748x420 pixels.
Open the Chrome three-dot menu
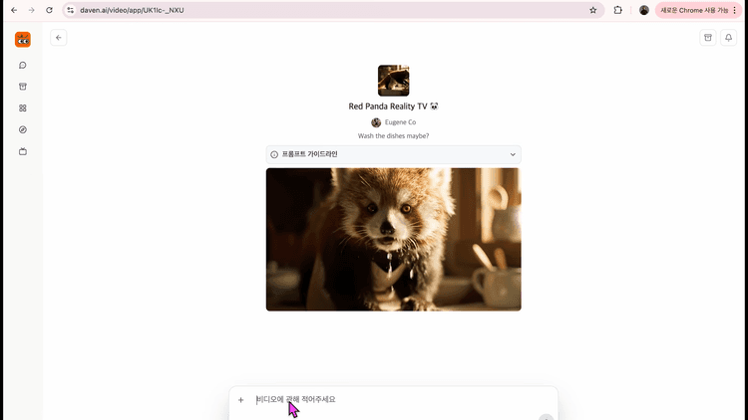(x=736, y=10)
